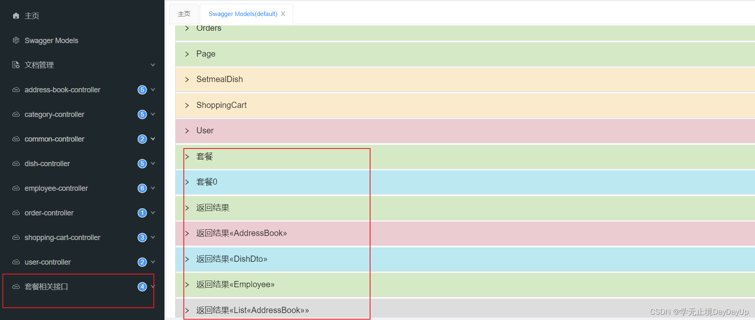The image size is (755, 320).
Task: Expand employee-controller chevron arrow
Action: (x=153, y=188)
